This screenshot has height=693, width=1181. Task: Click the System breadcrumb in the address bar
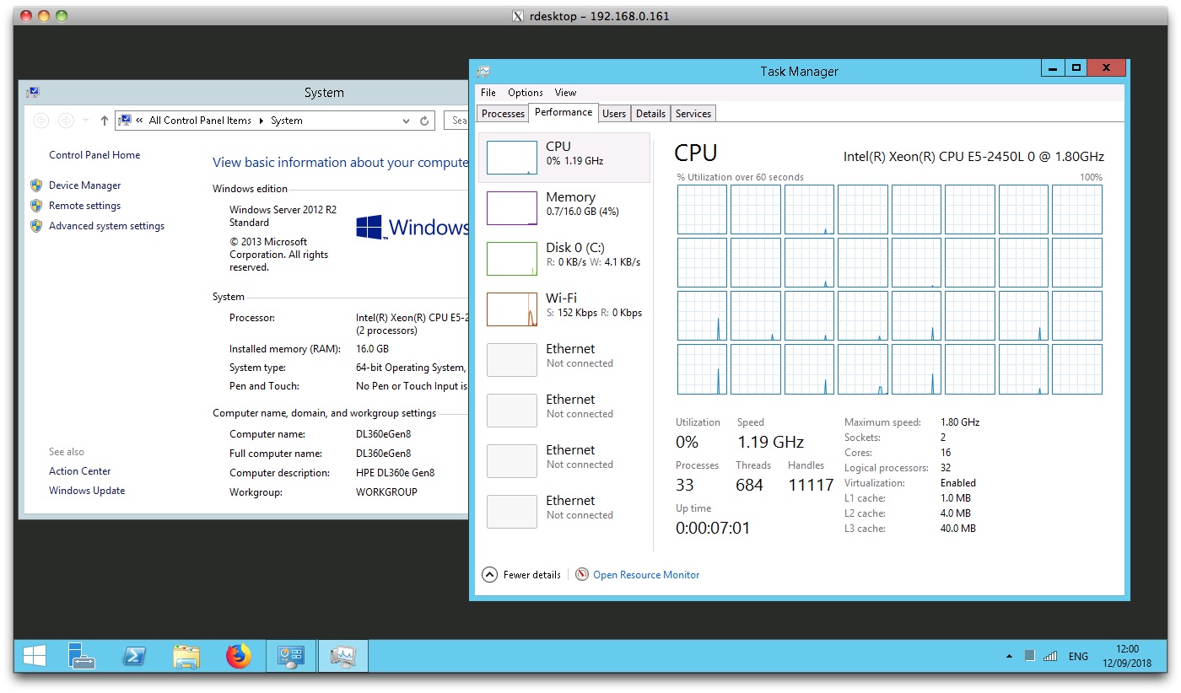point(287,121)
